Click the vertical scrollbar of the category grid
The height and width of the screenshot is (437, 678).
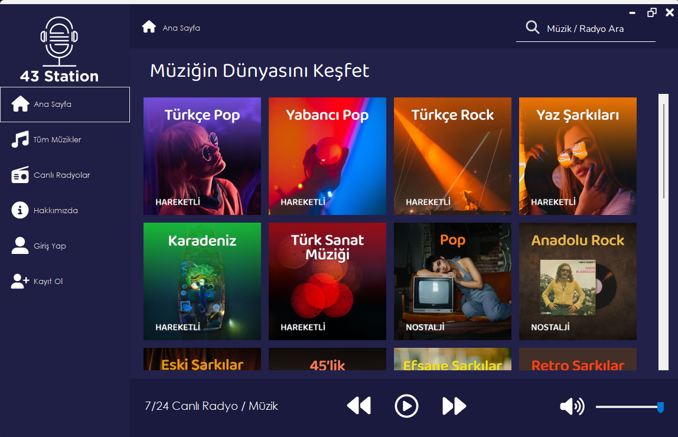[x=663, y=231]
